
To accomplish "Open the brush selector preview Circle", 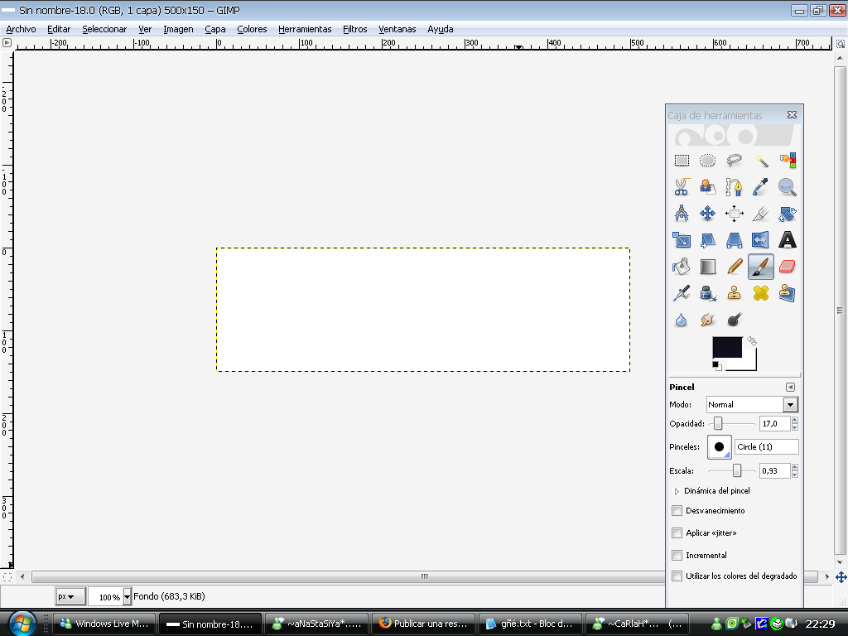I will (x=720, y=446).
